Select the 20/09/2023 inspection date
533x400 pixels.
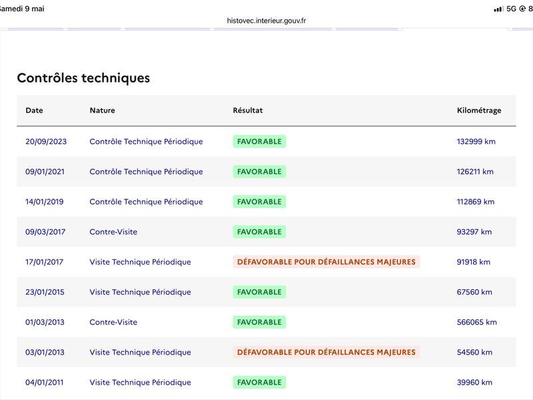(46, 141)
